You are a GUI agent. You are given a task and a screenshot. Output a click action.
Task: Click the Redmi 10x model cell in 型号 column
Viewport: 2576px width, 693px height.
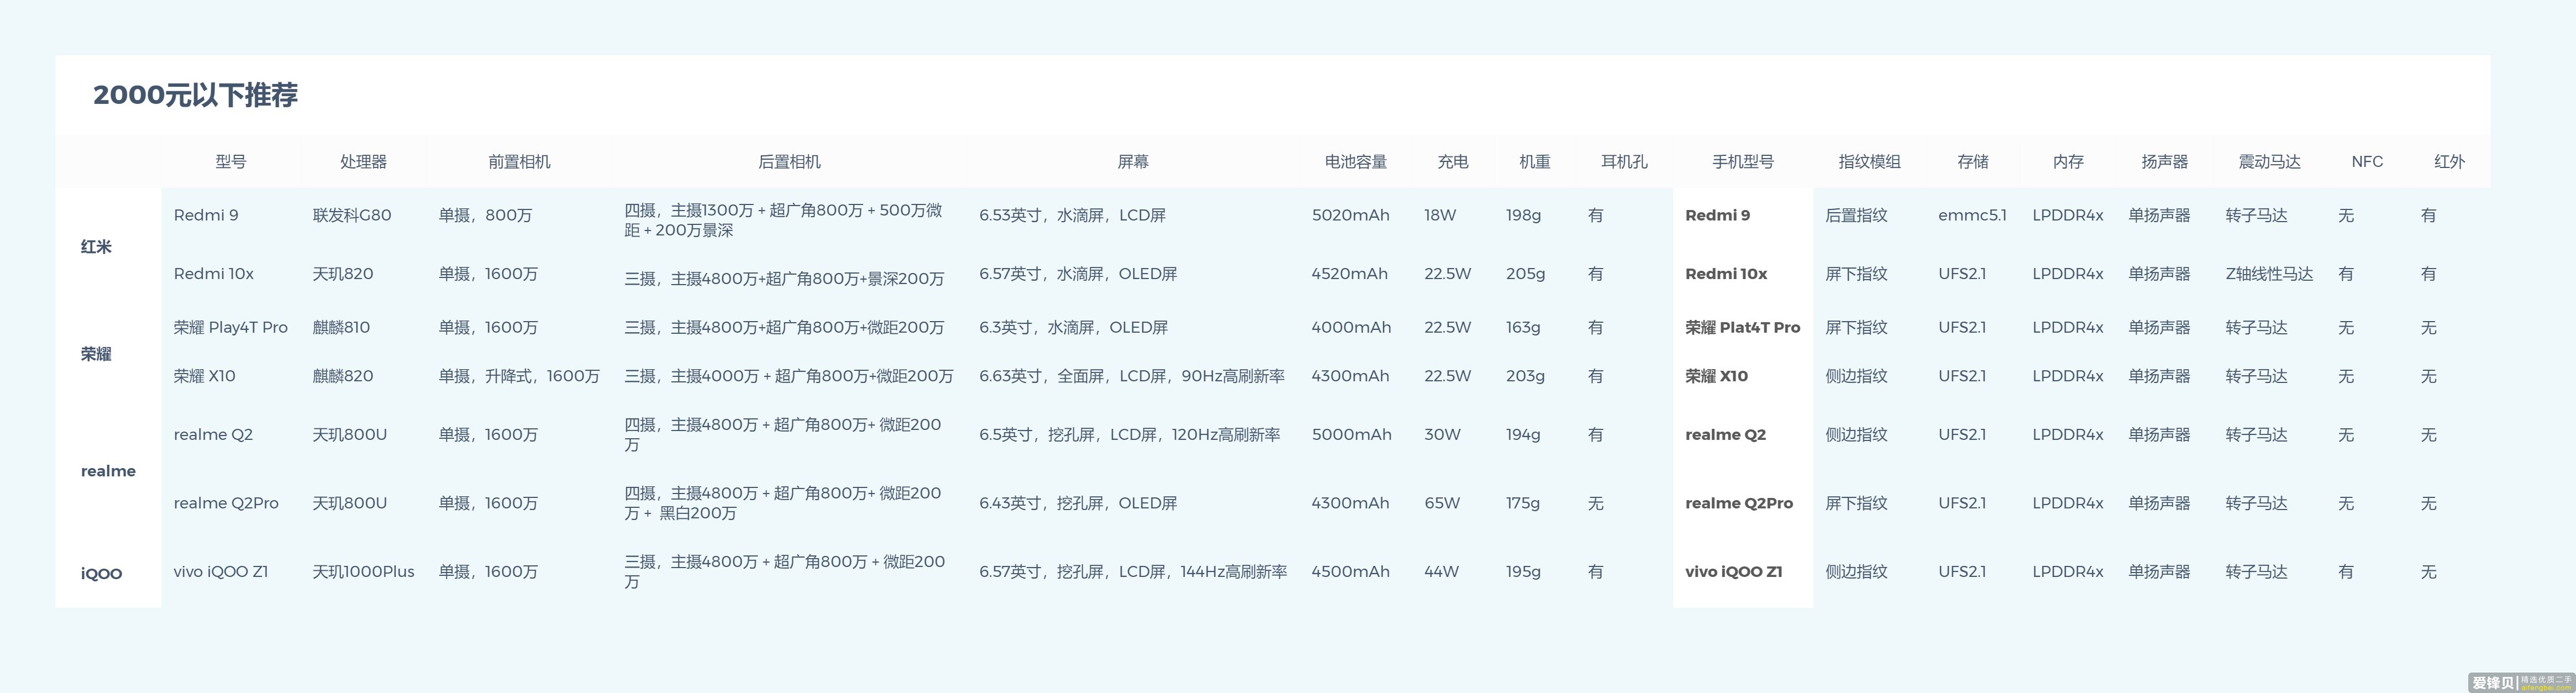click(214, 274)
